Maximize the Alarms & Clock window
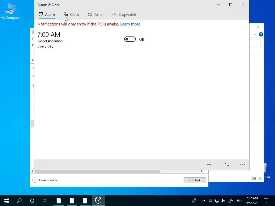This screenshot has width=275, height=206. tap(231, 5)
